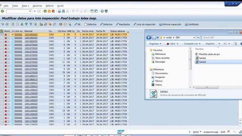Open a new SAP session icon

coord(92,11)
